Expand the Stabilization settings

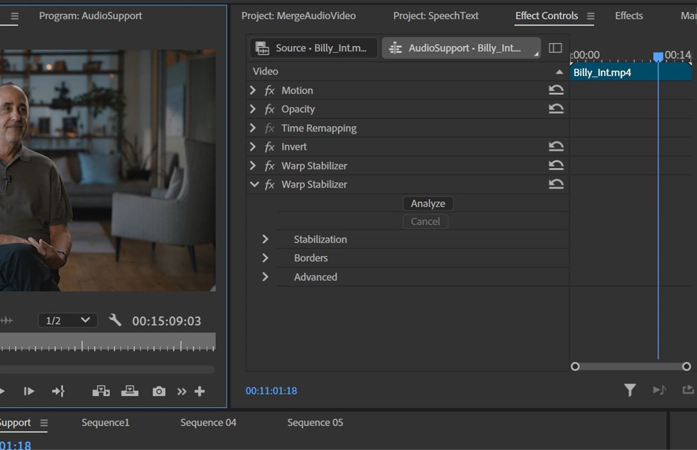click(265, 239)
